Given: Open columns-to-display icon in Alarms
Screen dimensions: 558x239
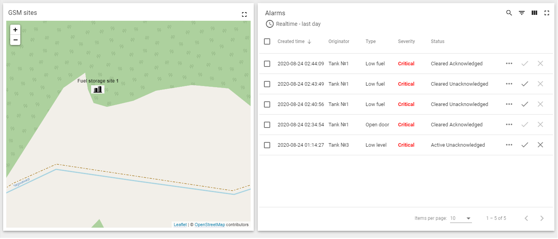Looking at the screenshot, I should pyautogui.click(x=534, y=13).
